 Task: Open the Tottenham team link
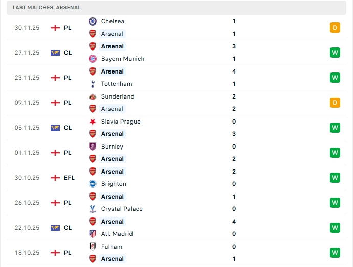click(x=117, y=84)
